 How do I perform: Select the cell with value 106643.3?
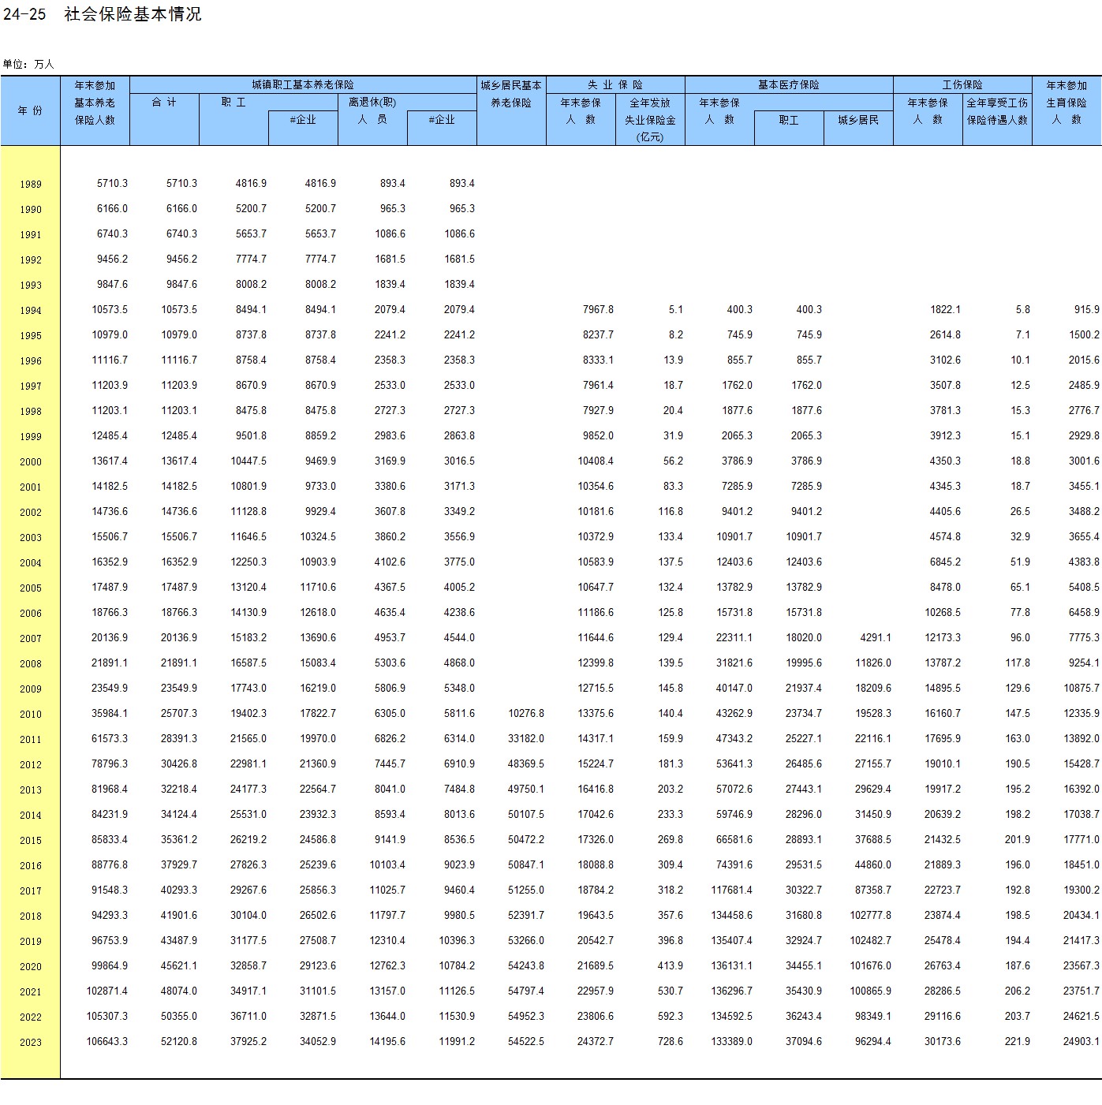pyautogui.click(x=107, y=1042)
